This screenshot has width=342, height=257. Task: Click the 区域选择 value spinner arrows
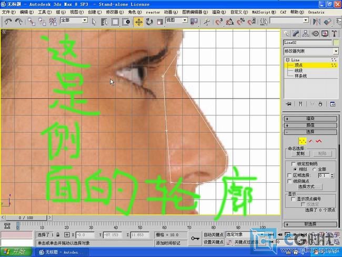coord(332,175)
